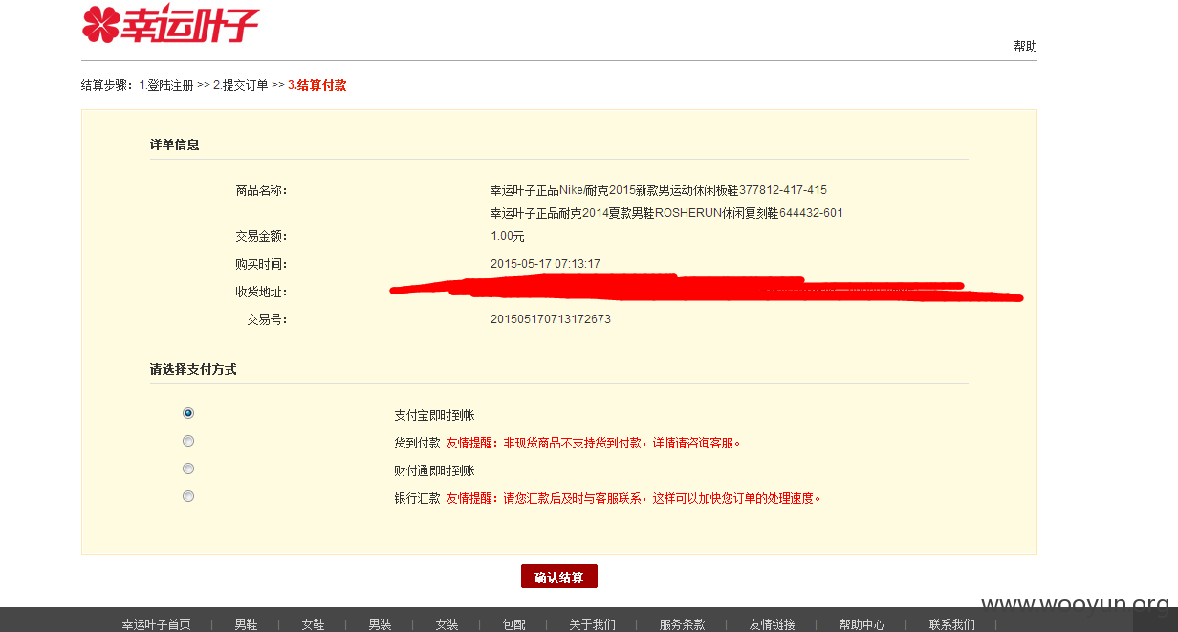
Task: Pick the 银行汇款 radio button
Action: [188, 496]
